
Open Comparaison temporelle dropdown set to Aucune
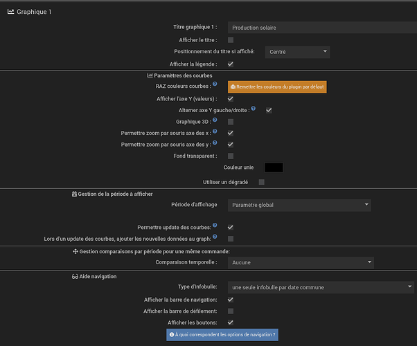(x=301, y=263)
